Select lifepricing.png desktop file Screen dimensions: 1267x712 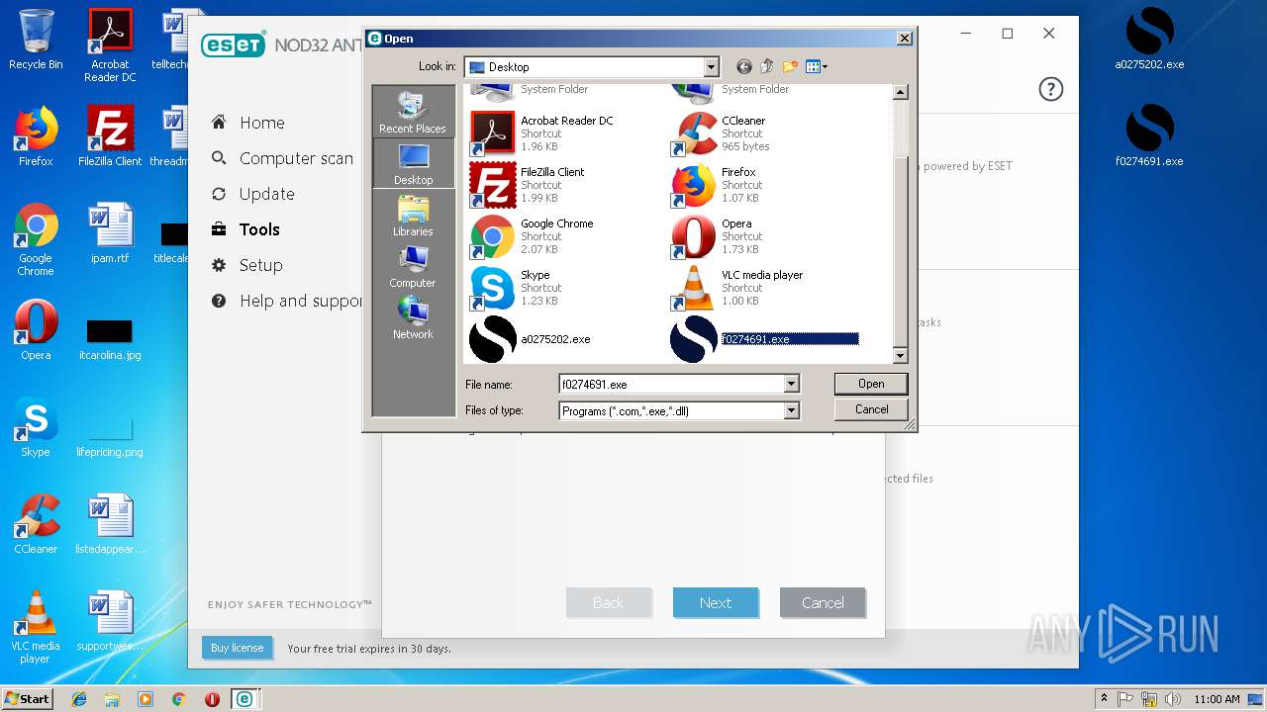click(110, 435)
